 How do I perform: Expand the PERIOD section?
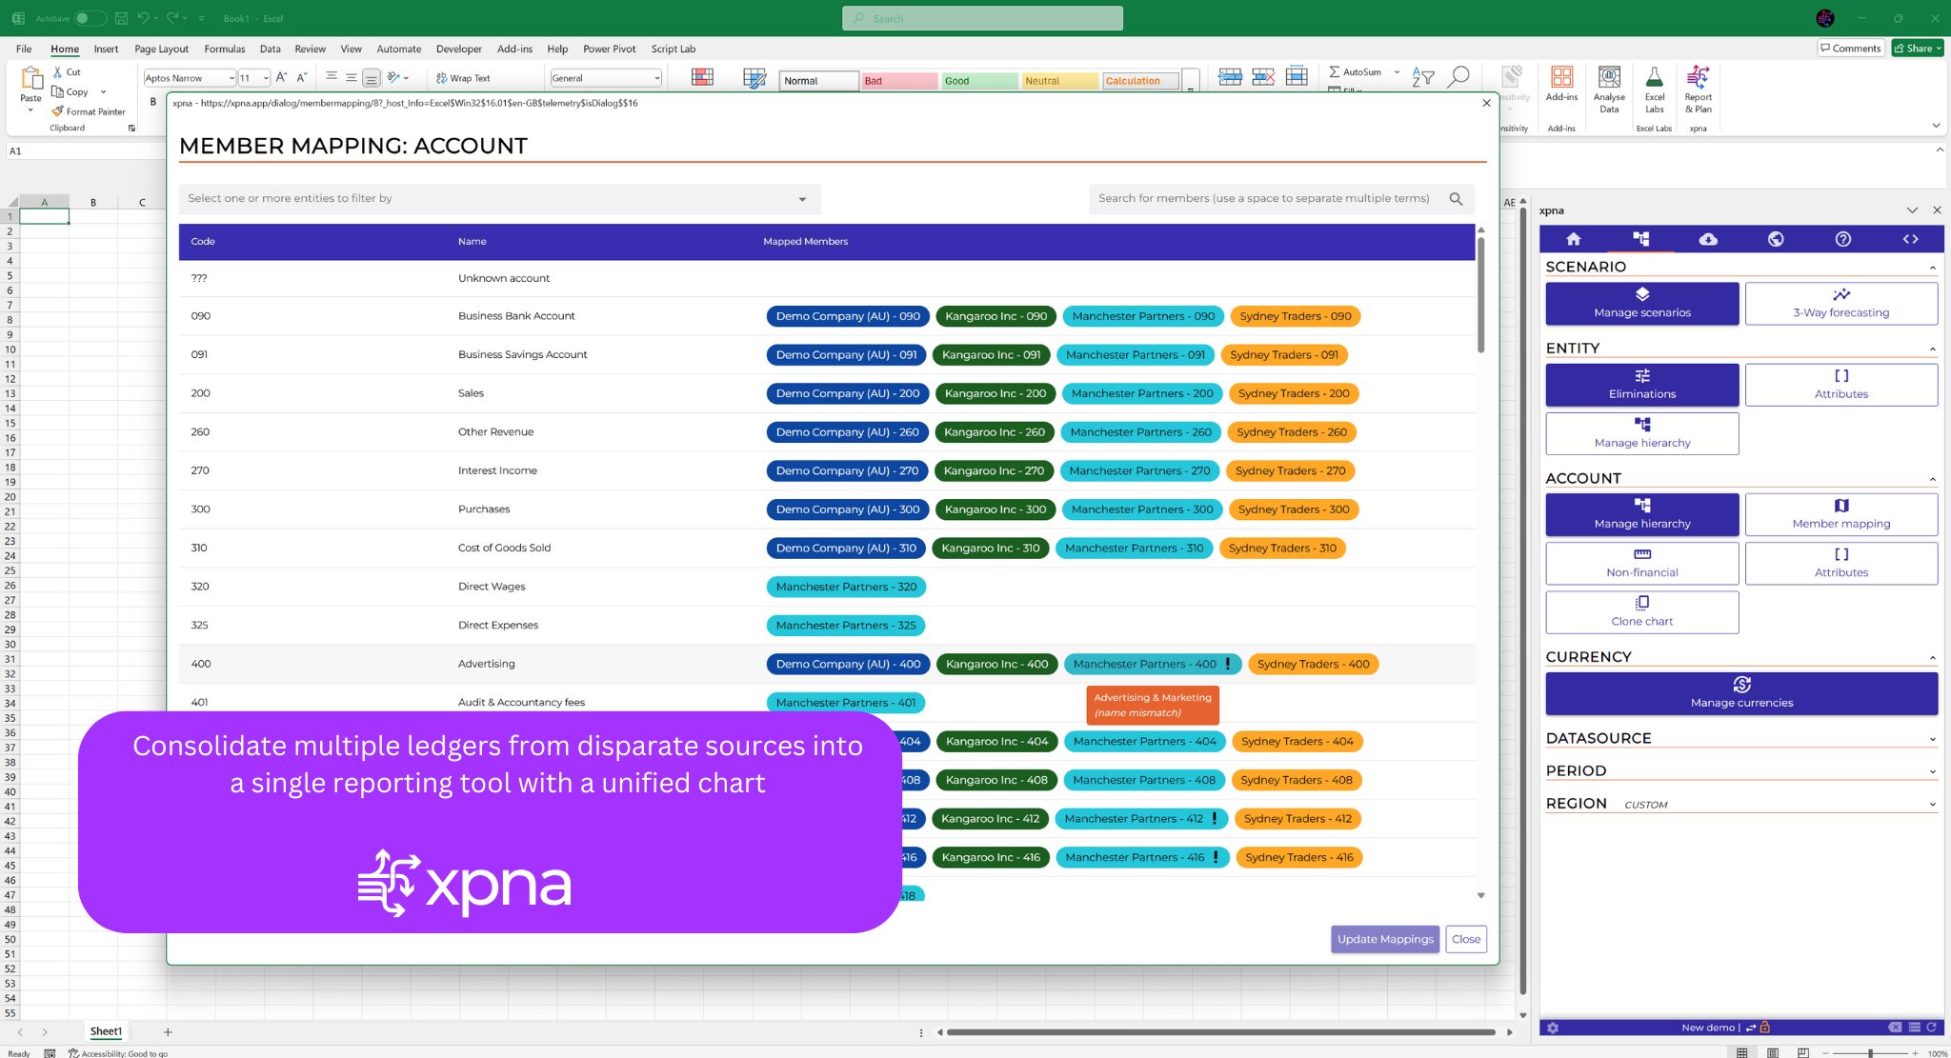click(1932, 771)
